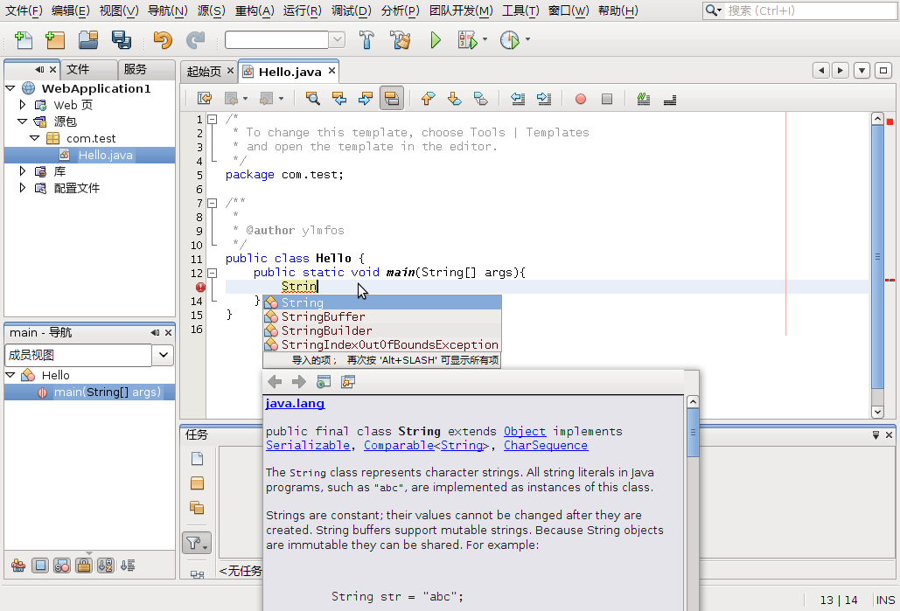Click the Save All icon
The width and height of the screenshot is (900, 611).
pos(121,40)
